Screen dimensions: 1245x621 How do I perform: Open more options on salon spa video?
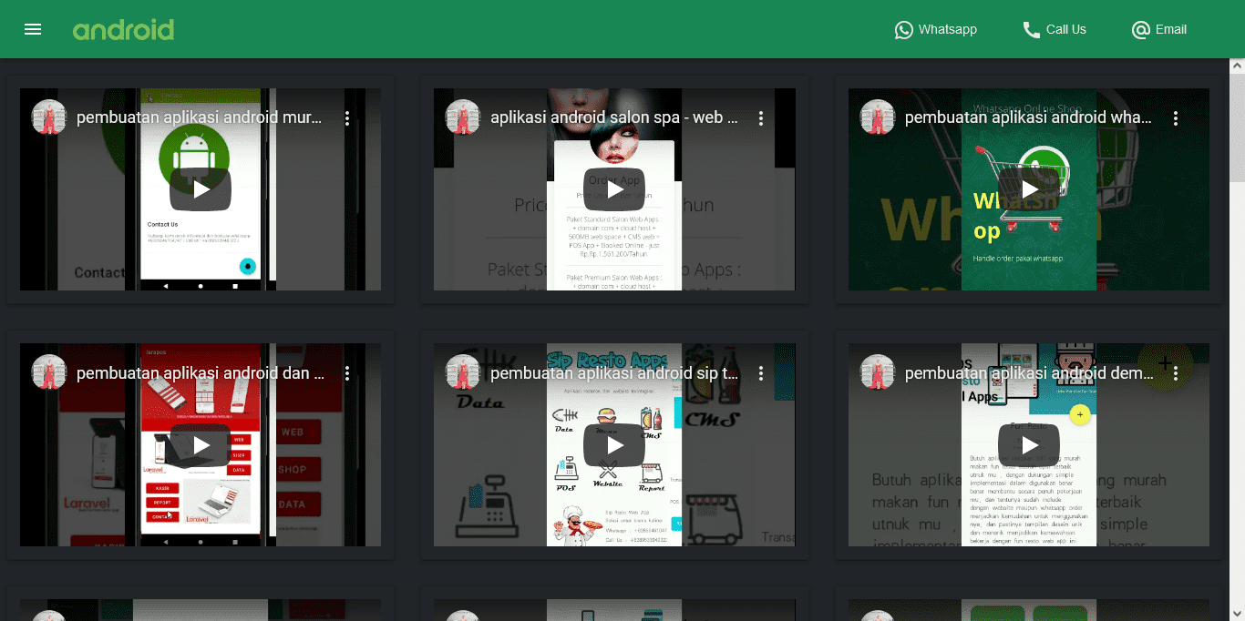[x=761, y=118]
